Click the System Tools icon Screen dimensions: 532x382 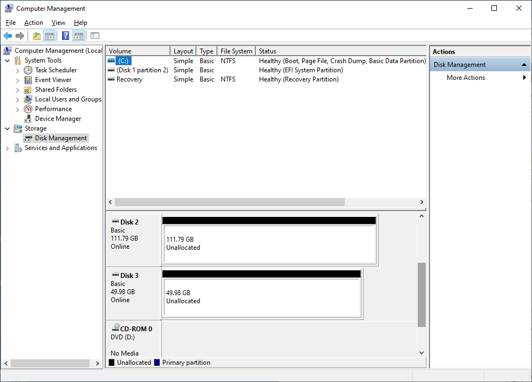point(18,60)
